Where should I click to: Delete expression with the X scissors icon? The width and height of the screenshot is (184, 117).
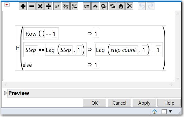point(129,6)
